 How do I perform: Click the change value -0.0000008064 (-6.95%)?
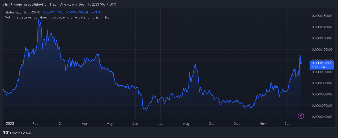click(x=84, y=12)
